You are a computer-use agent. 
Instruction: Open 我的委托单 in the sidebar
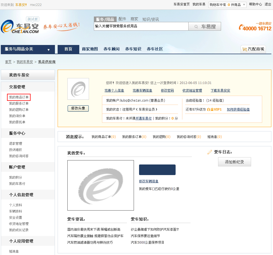coord(17,122)
